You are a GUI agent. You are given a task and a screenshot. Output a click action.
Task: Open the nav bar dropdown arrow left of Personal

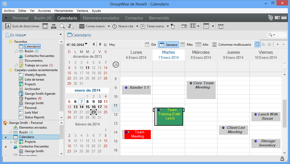tap(6, 18)
